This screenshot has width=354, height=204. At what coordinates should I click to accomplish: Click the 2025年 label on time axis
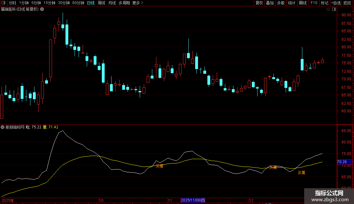(8, 200)
